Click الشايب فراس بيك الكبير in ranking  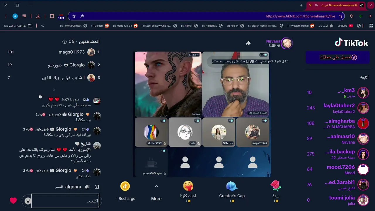pos(63,78)
